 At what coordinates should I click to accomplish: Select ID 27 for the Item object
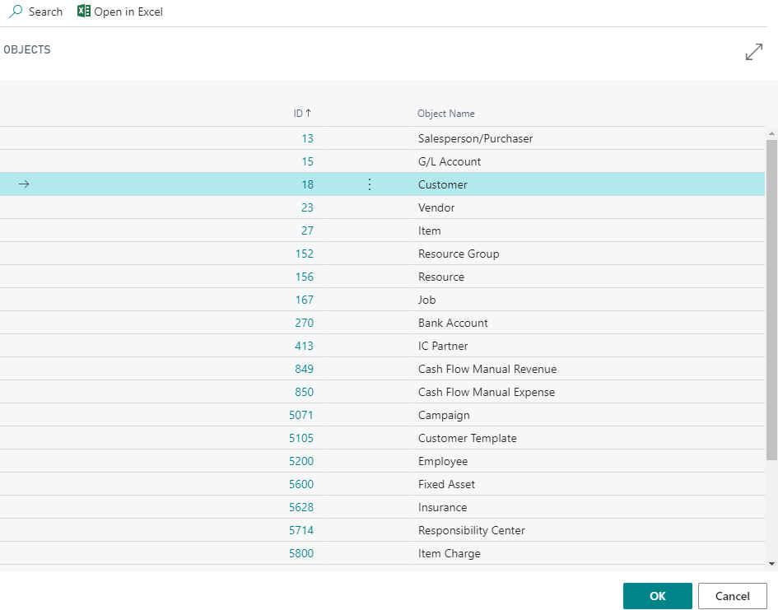tap(307, 230)
